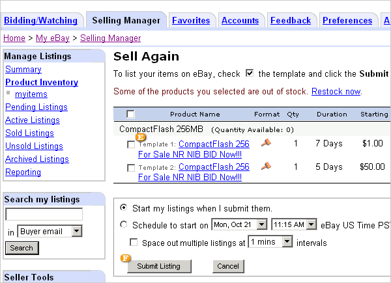Check the Template 1 checkbox

(131, 144)
